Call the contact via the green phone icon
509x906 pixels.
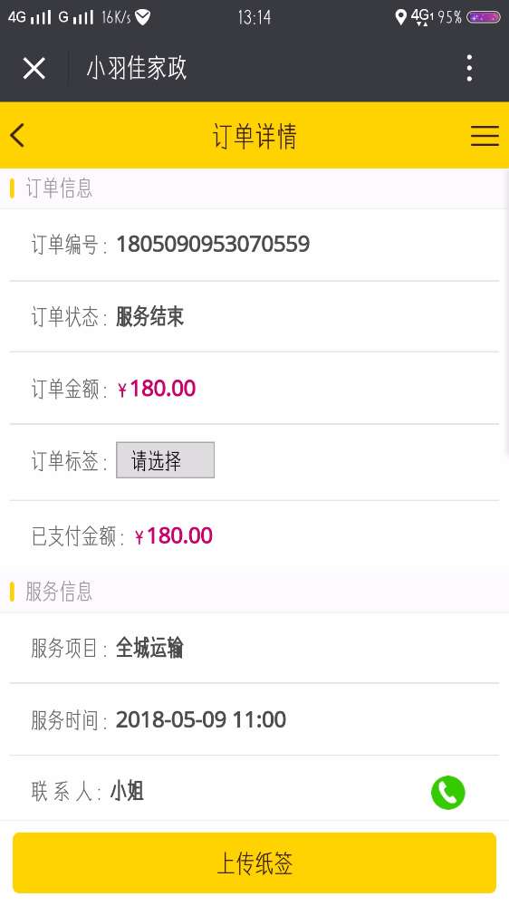point(447,792)
